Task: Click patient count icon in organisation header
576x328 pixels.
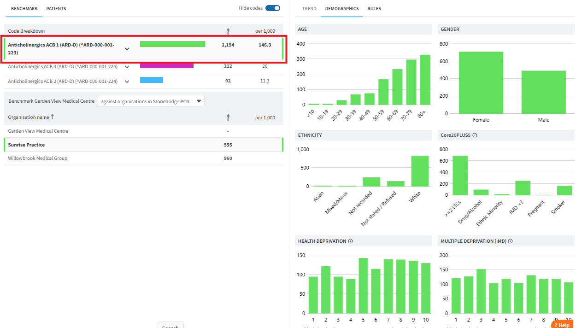Action: click(x=228, y=117)
